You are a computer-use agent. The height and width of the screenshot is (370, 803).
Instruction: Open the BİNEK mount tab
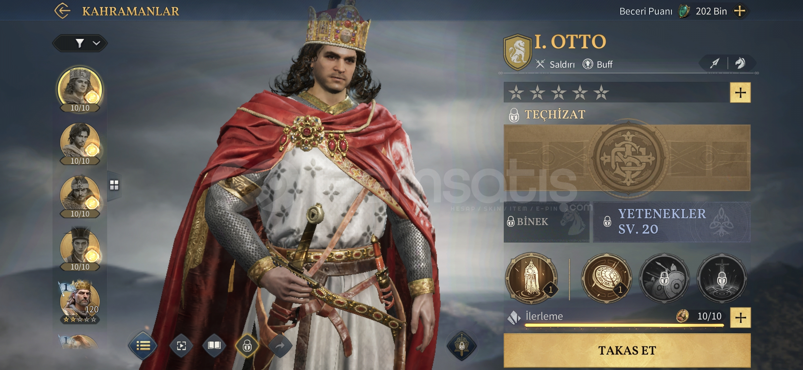[x=546, y=222]
